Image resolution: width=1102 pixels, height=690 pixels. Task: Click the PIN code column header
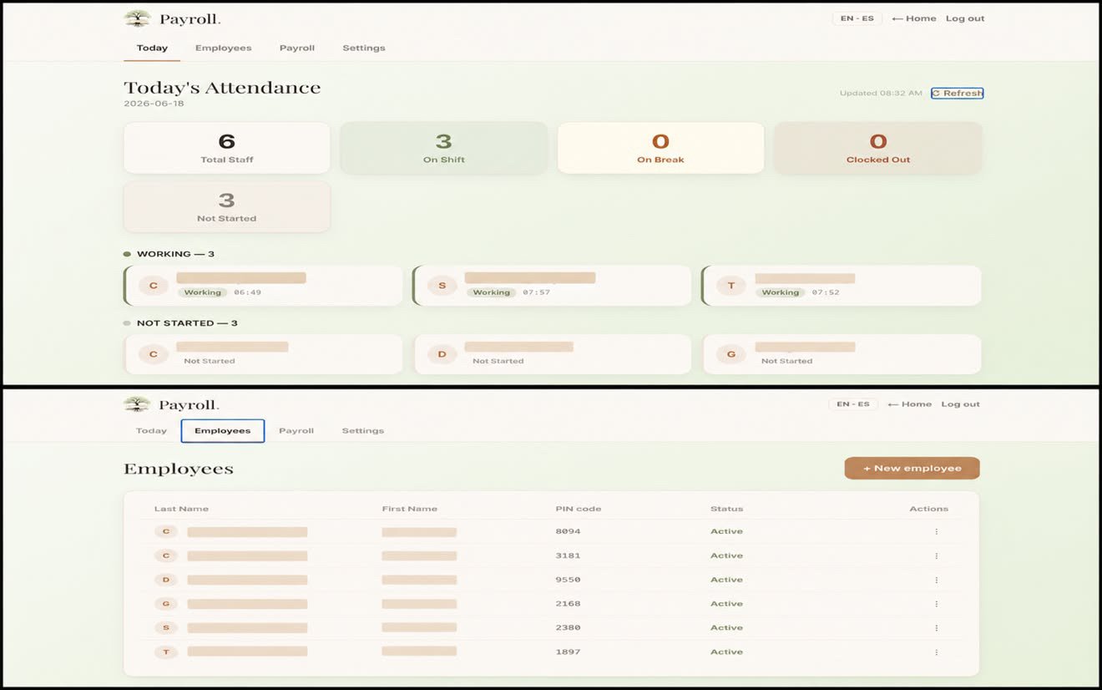tap(578, 509)
